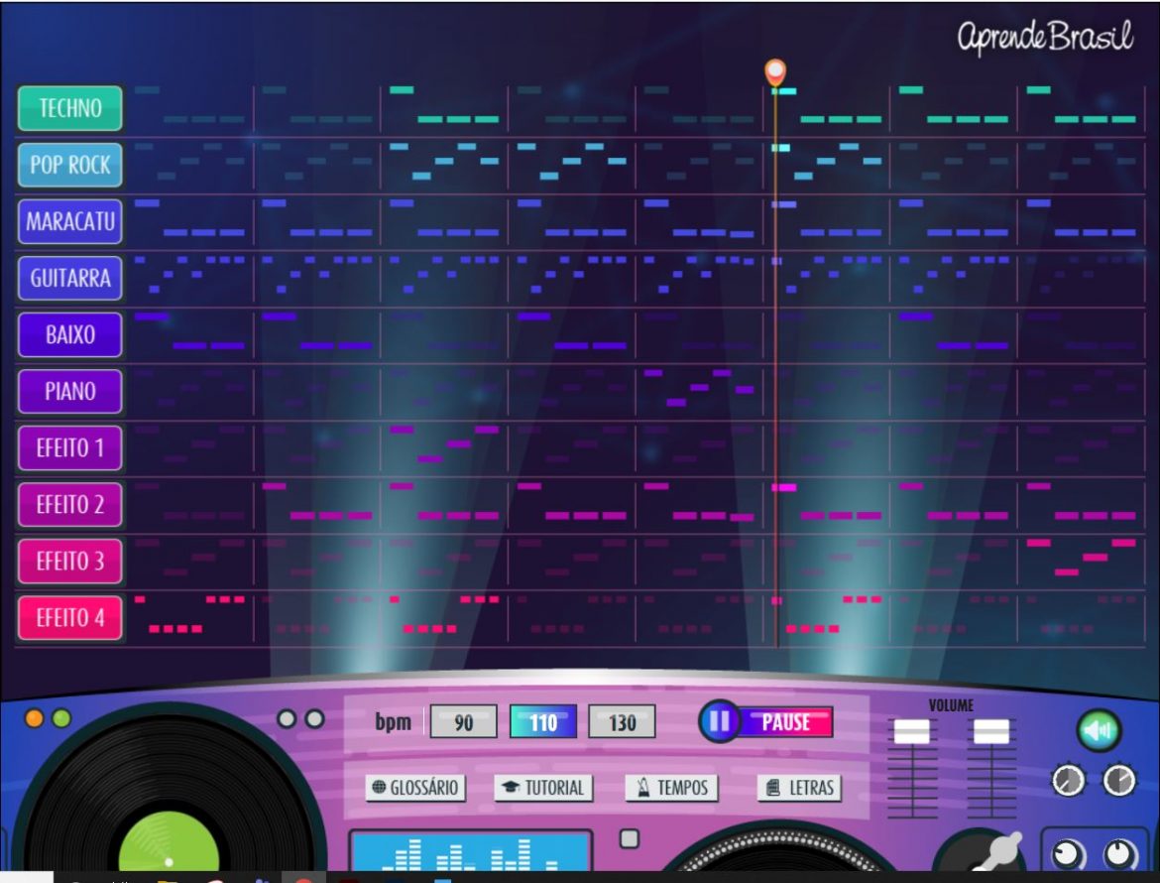Switch on the GUITARRA track
This screenshot has width=1160, height=883.
coord(70,279)
